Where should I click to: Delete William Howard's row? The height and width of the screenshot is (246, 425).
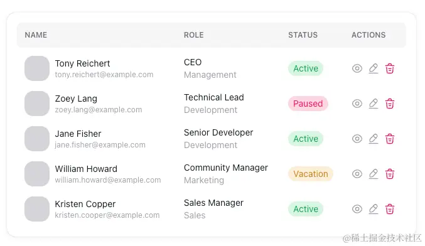coord(389,174)
